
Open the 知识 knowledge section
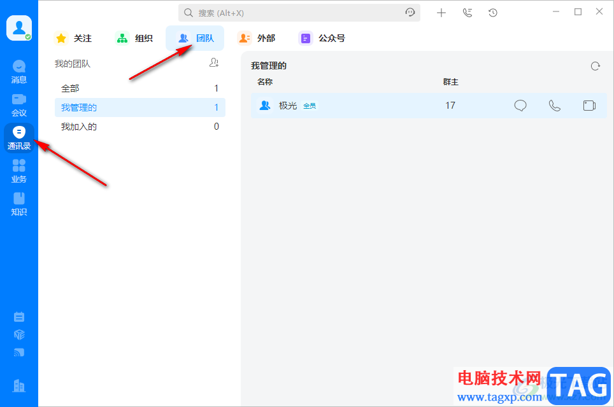pyautogui.click(x=19, y=204)
